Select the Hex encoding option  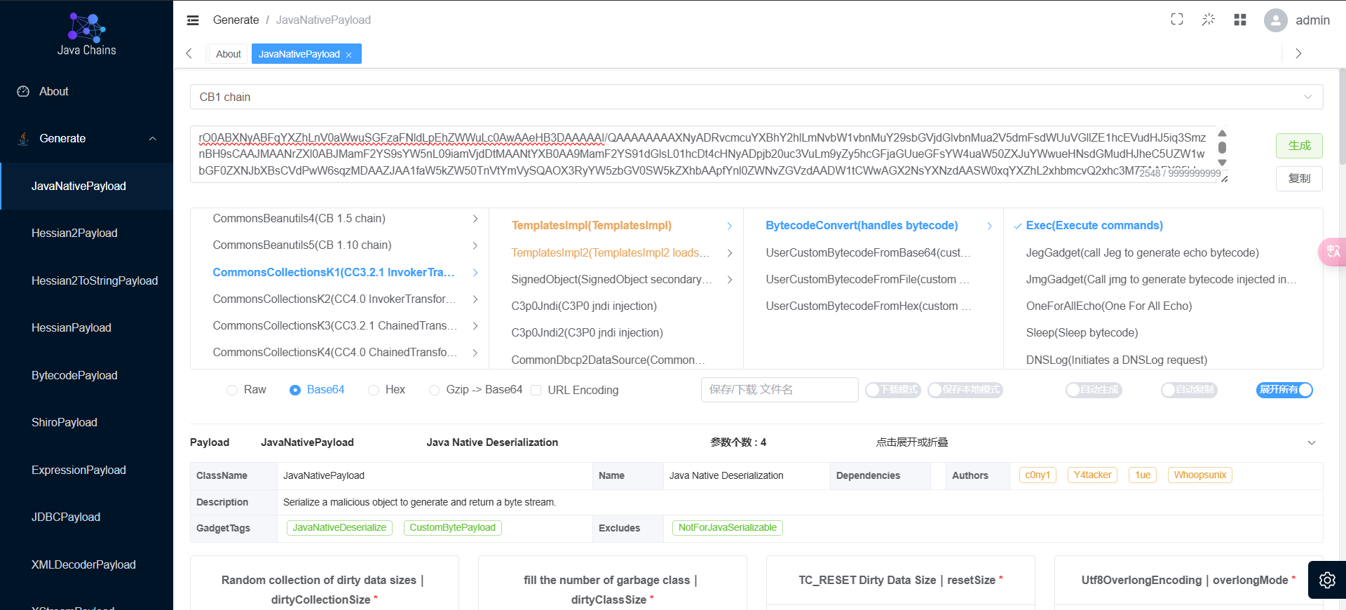pos(374,391)
